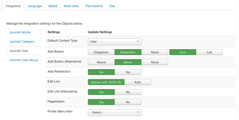This screenshot has width=239, height=120.
Task: Disable Registration by choosing No
Action: (128, 102)
